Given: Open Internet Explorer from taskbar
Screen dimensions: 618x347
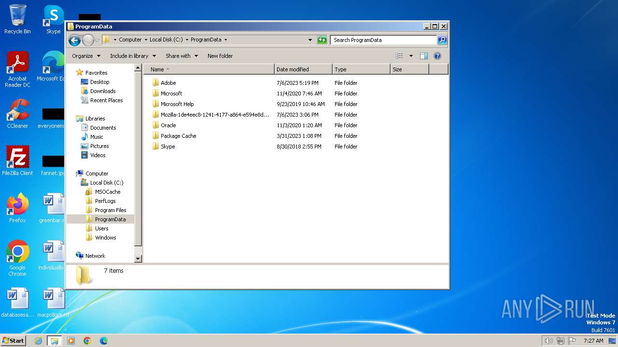Looking at the screenshot, I should (x=39, y=341).
